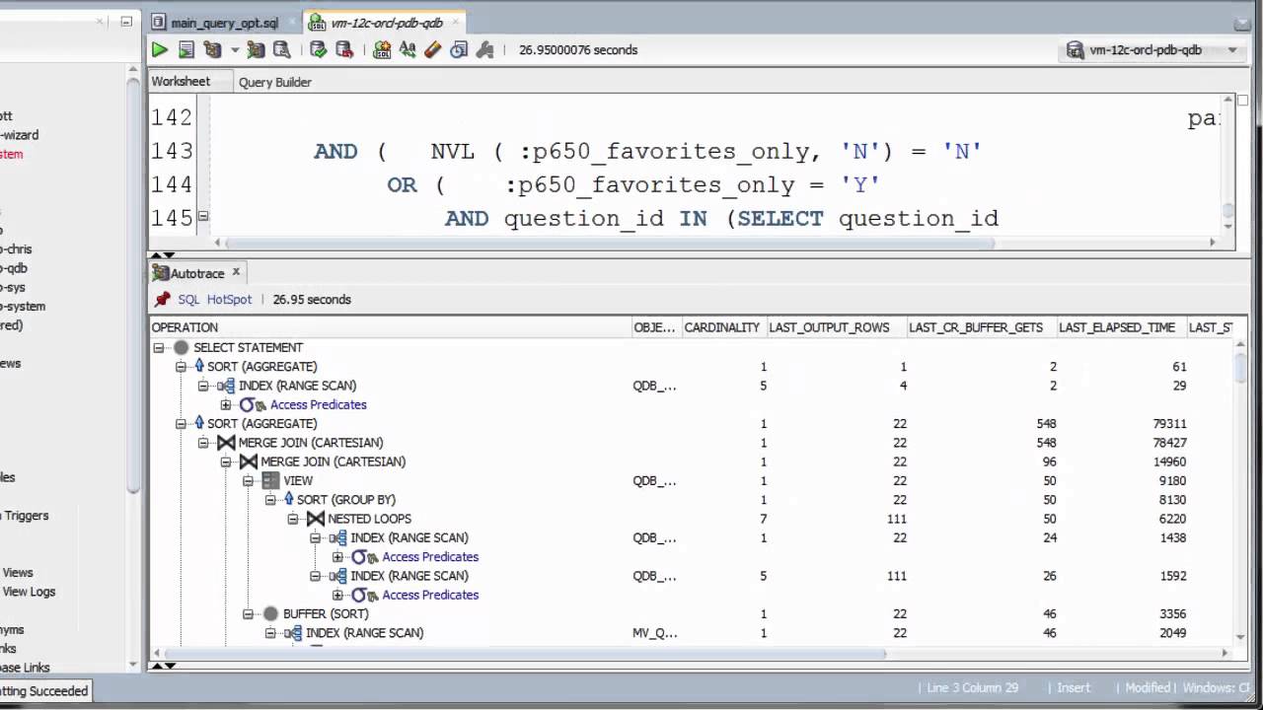
Task: Click the Commit toolbar icon
Action: point(318,49)
